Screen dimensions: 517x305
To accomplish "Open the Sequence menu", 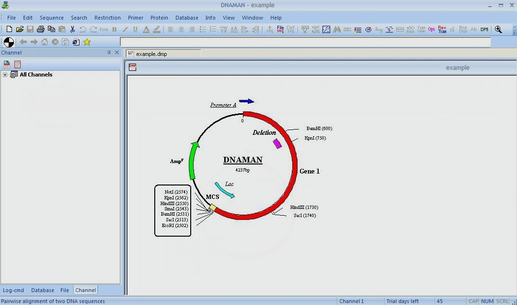I will point(52,18).
